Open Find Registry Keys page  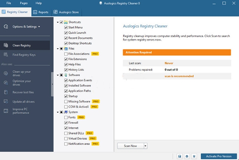click(x=24, y=55)
